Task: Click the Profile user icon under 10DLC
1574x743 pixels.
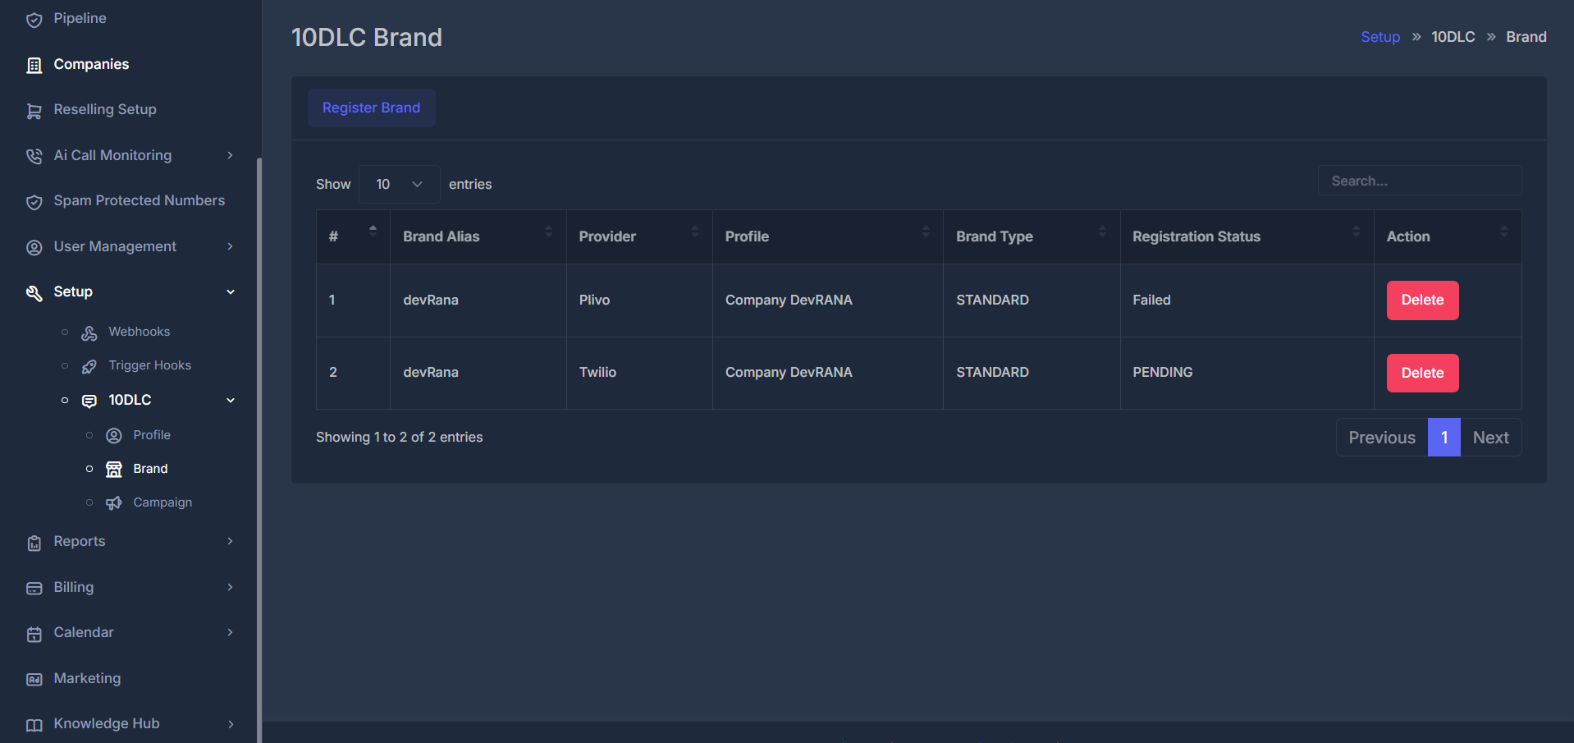Action: tap(113, 435)
